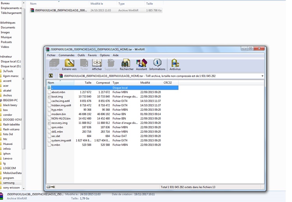Select the boot.img file icon
292x202 pixels.
[49, 96]
